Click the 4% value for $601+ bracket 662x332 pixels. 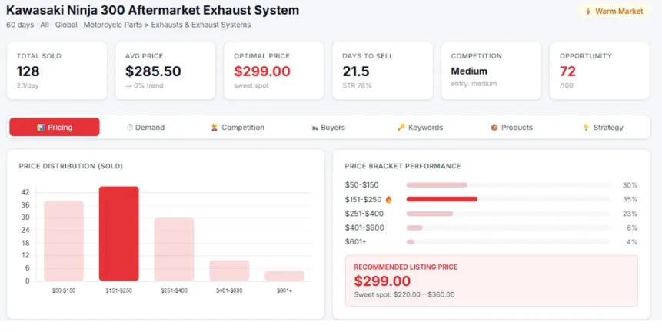[x=632, y=242]
